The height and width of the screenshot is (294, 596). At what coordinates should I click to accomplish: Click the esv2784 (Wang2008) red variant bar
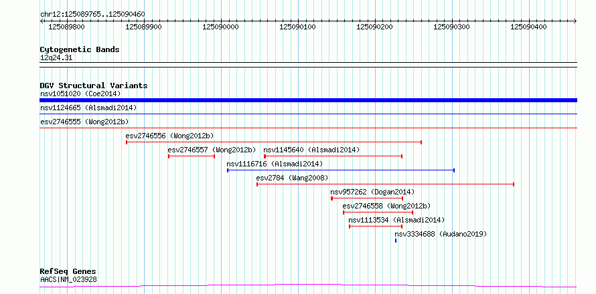click(386, 184)
